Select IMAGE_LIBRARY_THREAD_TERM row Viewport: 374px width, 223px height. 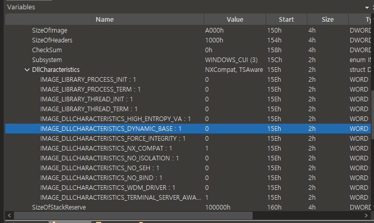188,109
